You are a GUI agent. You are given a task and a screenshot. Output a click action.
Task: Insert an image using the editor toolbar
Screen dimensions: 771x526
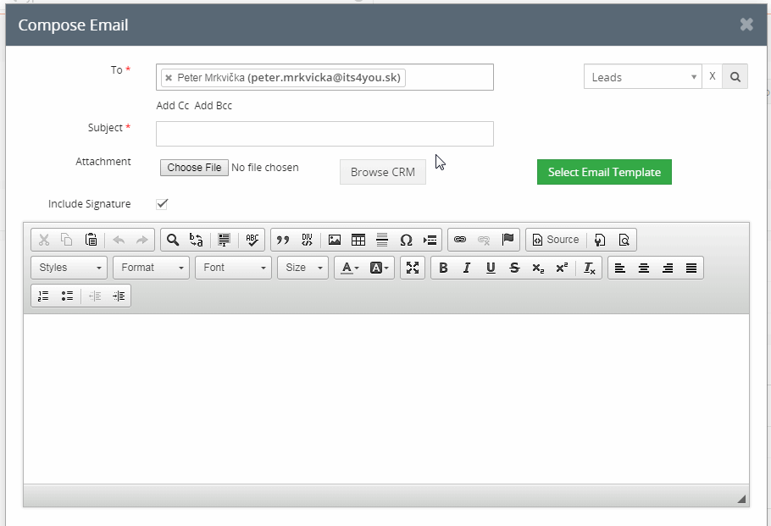coord(335,240)
